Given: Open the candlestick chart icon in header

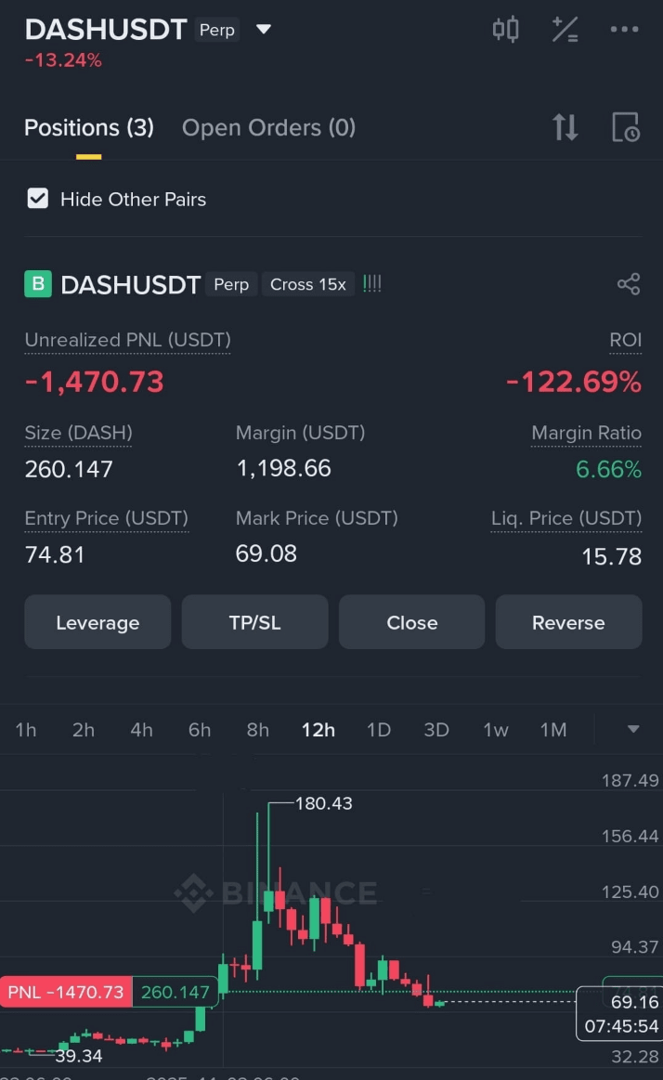Looking at the screenshot, I should (x=505, y=30).
